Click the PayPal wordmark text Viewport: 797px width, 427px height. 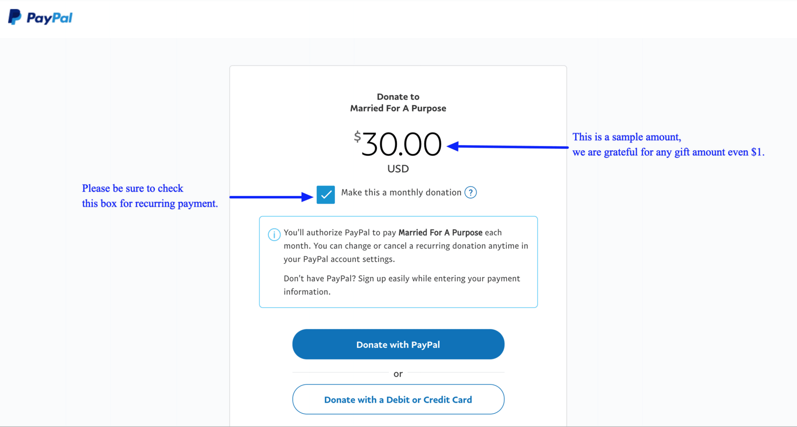click(x=49, y=18)
